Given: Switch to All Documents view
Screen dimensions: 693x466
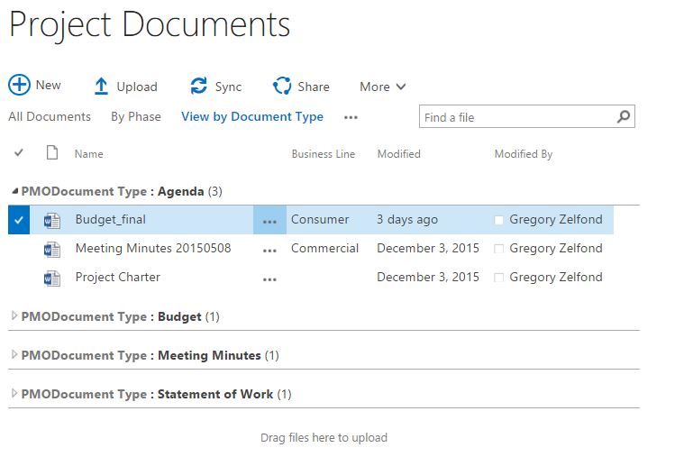Looking at the screenshot, I should [50, 116].
